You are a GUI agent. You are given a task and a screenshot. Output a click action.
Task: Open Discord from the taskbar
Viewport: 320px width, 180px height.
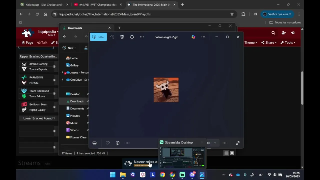192,175
